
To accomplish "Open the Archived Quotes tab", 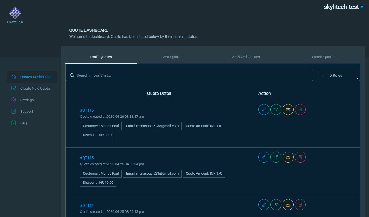I will tap(246, 57).
